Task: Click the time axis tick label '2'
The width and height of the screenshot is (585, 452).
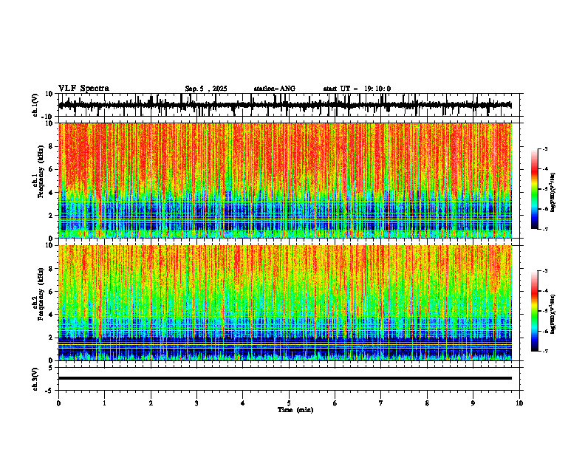Action: (151, 403)
